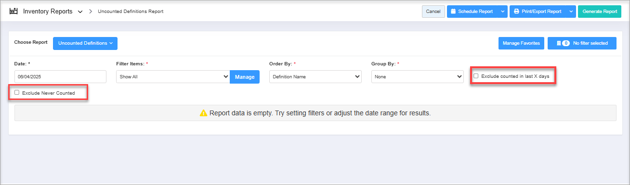Screen dimensions: 630x185
Task: Click the breadcrumb arrow separator
Action: pos(90,11)
